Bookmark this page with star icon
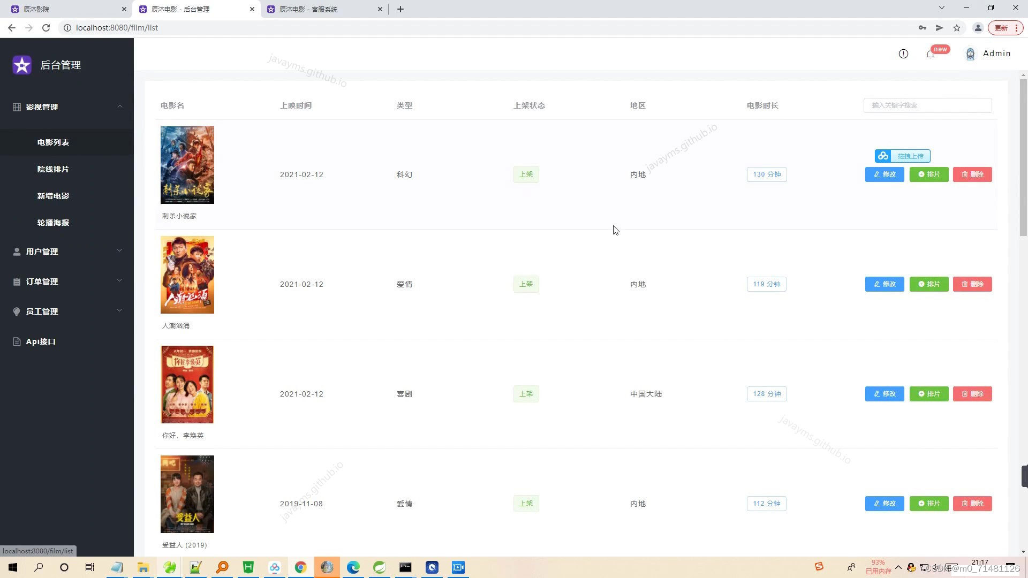The height and width of the screenshot is (578, 1028). click(x=957, y=28)
